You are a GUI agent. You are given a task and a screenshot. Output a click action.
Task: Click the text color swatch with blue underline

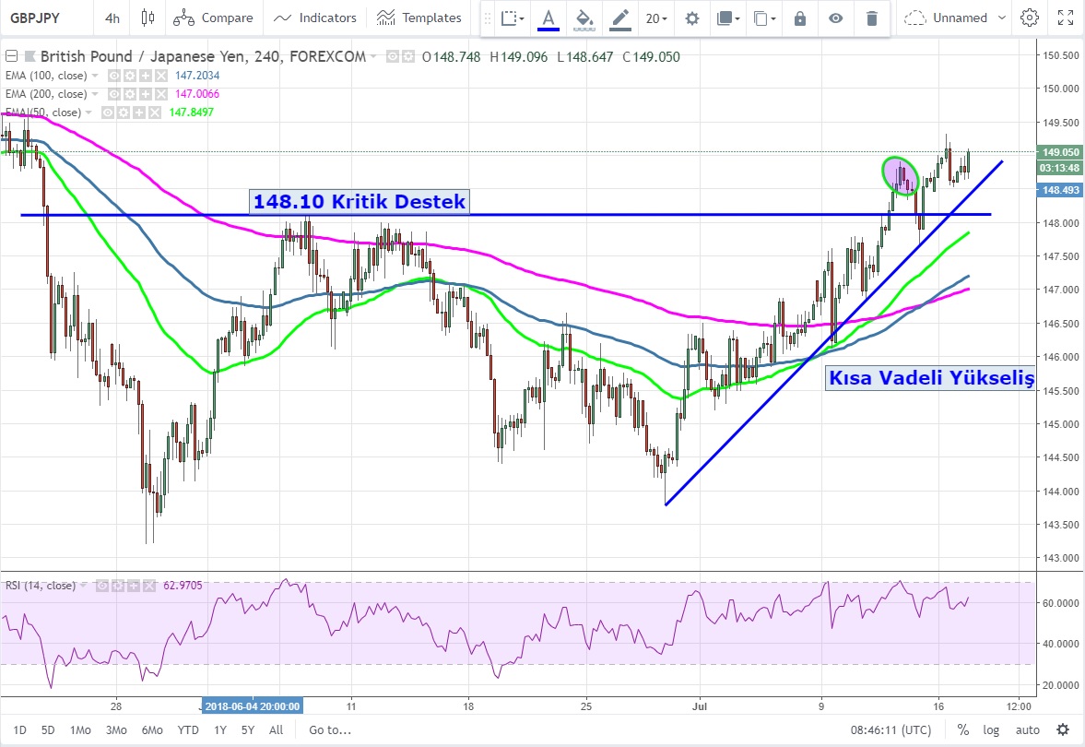pos(548,18)
